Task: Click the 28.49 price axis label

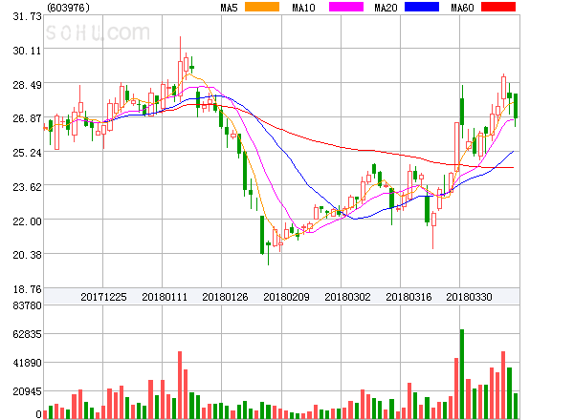Action: (x=27, y=85)
